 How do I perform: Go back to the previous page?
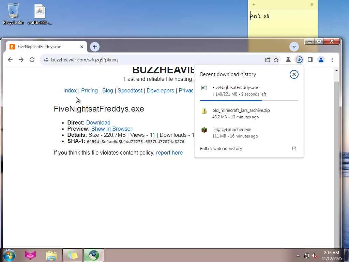coord(10,60)
